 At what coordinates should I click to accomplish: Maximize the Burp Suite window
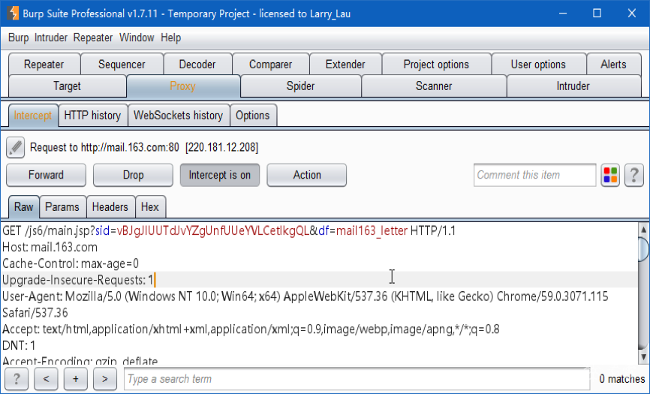[x=597, y=14]
